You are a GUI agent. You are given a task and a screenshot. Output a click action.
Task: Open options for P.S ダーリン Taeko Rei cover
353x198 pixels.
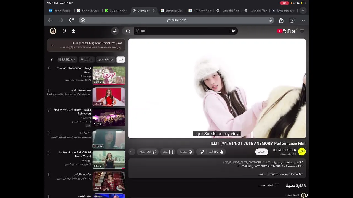coord(49,110)
